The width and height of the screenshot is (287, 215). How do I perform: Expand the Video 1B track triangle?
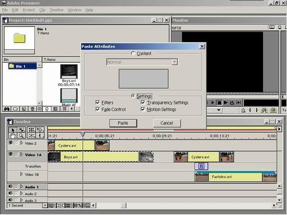(x=21, y=174)
